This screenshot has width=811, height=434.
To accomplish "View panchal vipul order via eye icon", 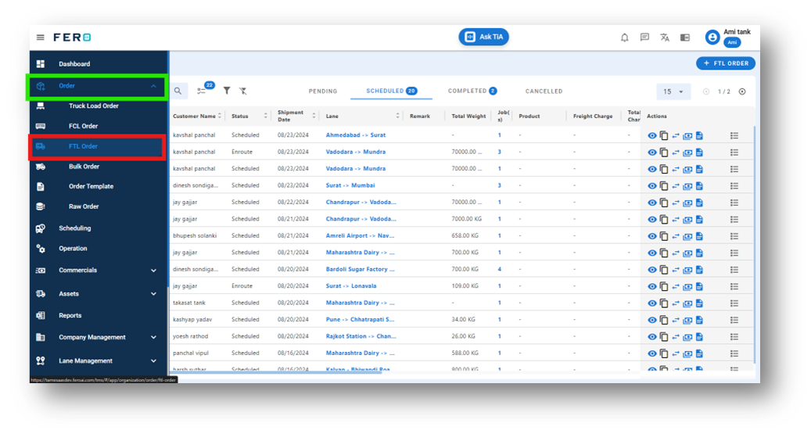I will pos(652,353).
